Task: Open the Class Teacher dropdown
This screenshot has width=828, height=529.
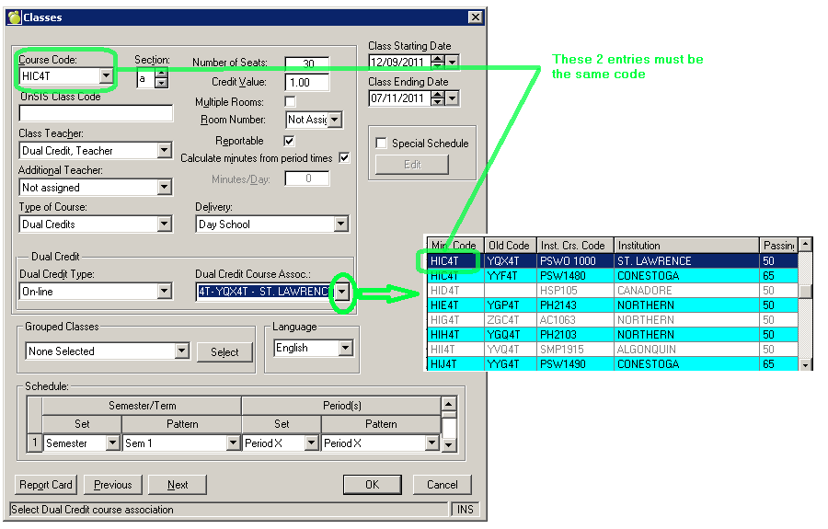Action: point(164,151)
